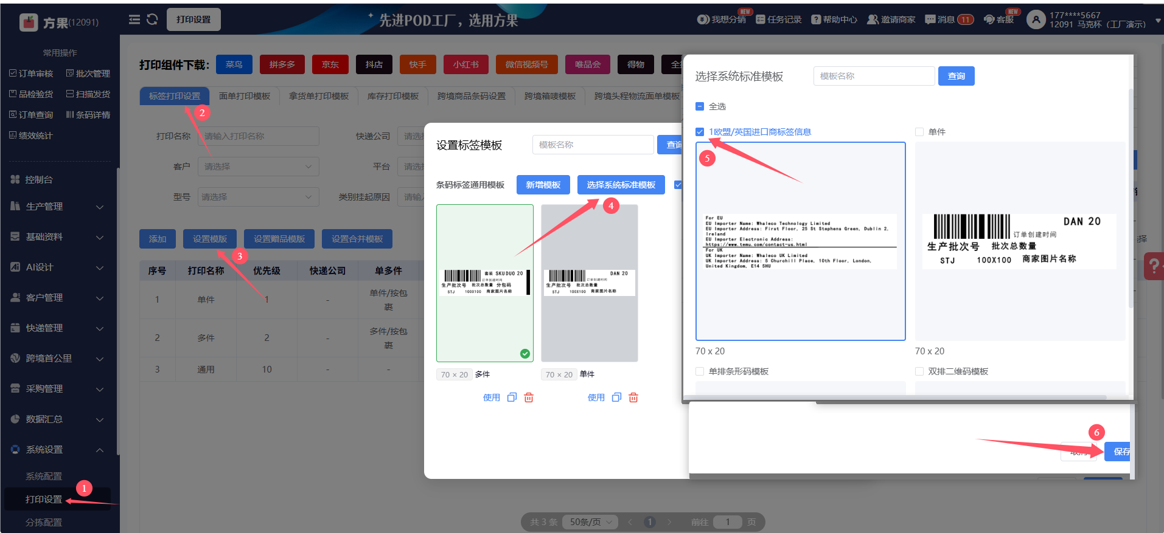Check the 单排条形码模板 checkbox
The image size is (1164, 533).
point(700,371)
